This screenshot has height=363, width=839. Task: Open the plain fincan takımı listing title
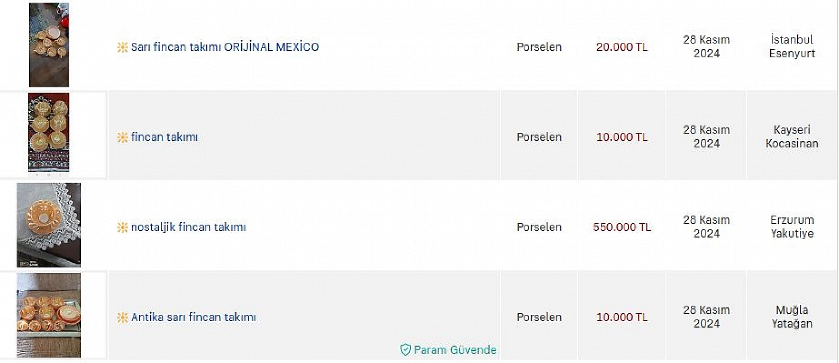pyautogui.click(x=165, y=137)
